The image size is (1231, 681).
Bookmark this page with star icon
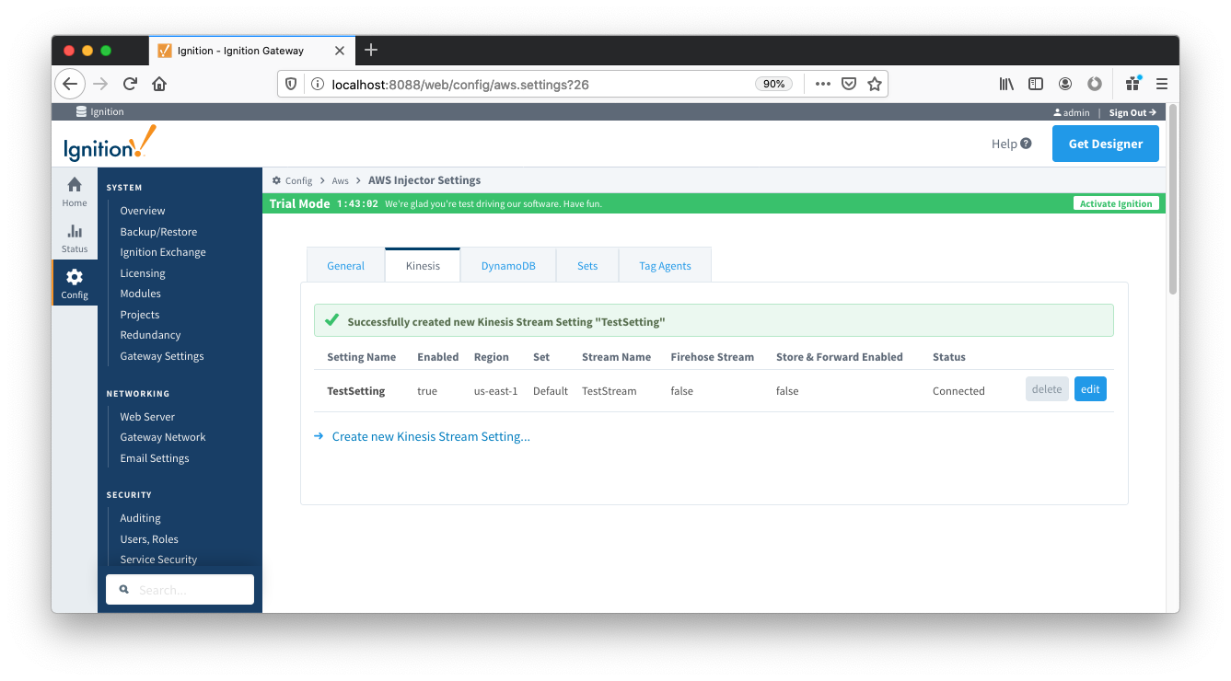pos(875,84)
